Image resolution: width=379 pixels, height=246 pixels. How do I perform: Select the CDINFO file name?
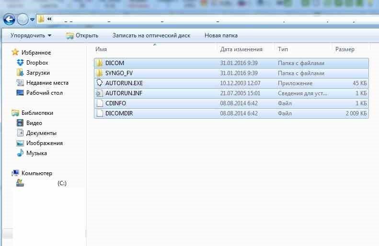pos(115,103)
